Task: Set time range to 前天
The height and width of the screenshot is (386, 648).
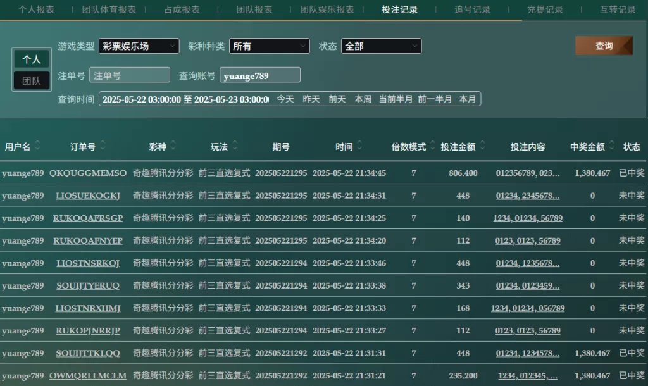Action: coord(337,99)
